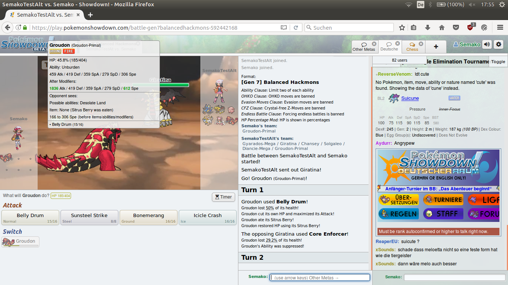The height and width of the screenshot is (285, 508).
Task: Click the ReaperEU username in chat
Action: (x=387, y=242)
